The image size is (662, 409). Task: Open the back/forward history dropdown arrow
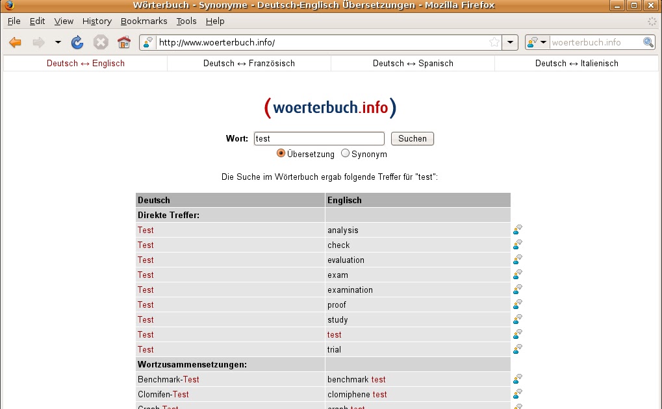(58, 42)
